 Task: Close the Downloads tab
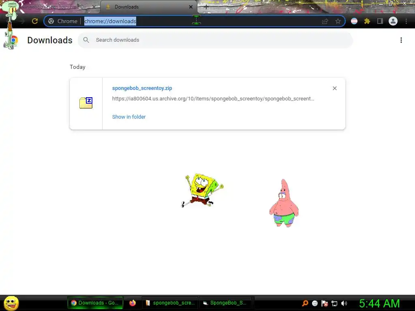(x=191, y=7)
